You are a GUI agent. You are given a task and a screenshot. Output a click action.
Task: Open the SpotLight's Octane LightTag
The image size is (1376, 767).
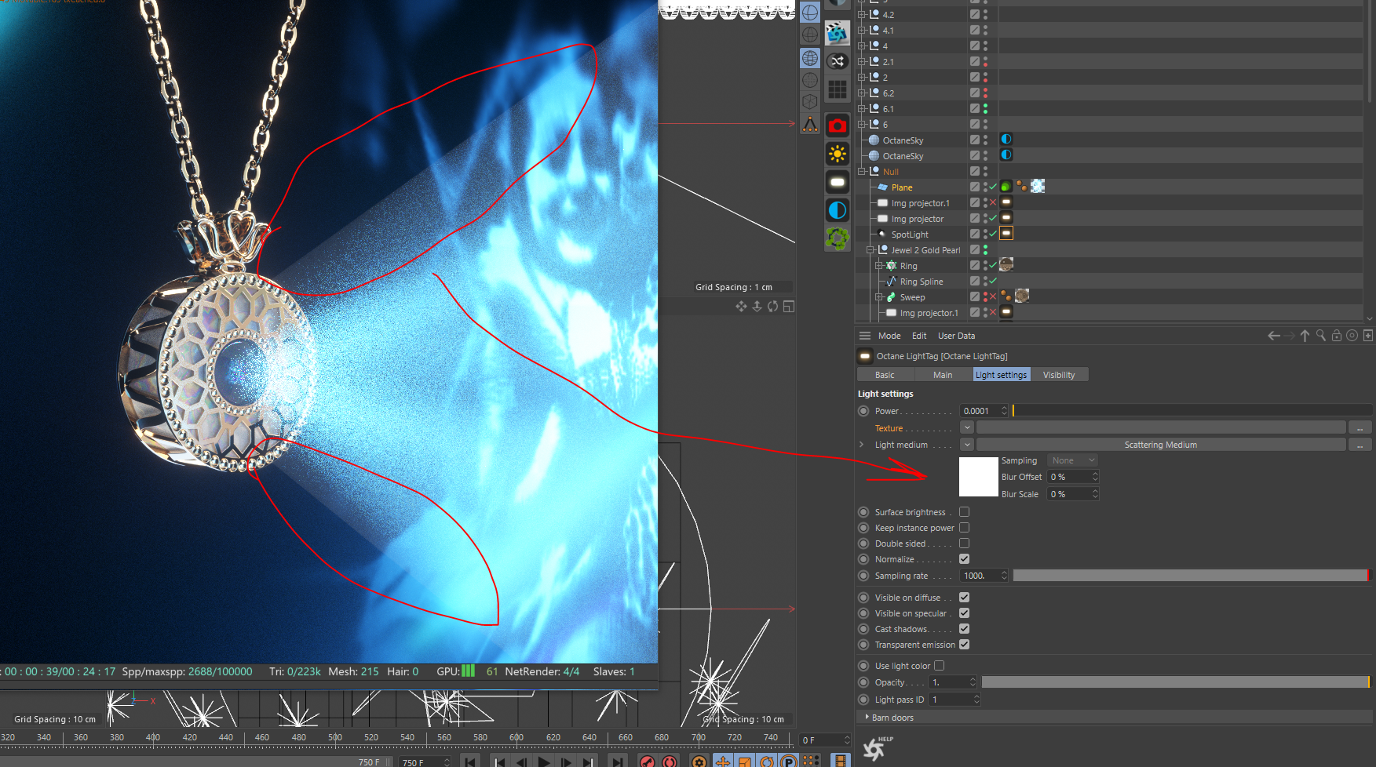point(1006,233)
